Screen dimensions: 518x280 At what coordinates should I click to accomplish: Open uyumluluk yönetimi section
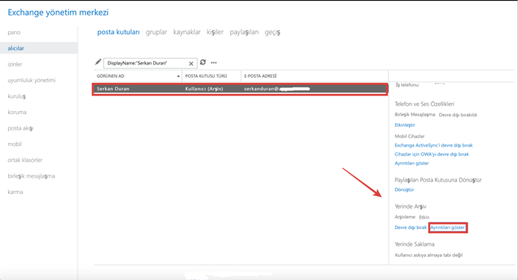click(31, 80)
